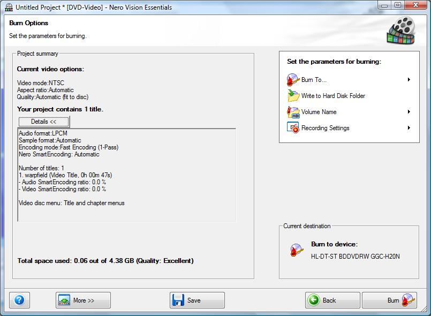Click the 'Burn to device:' label
This screenshot has width=431, height=316.
coord(335,244)
